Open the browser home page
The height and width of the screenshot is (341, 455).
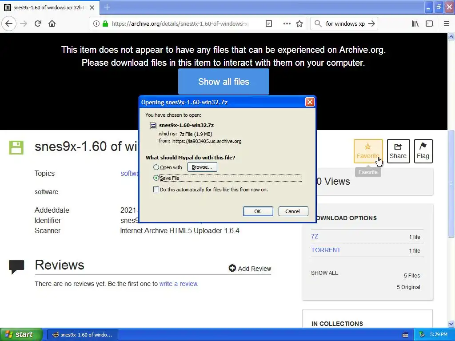coord(52,24)
